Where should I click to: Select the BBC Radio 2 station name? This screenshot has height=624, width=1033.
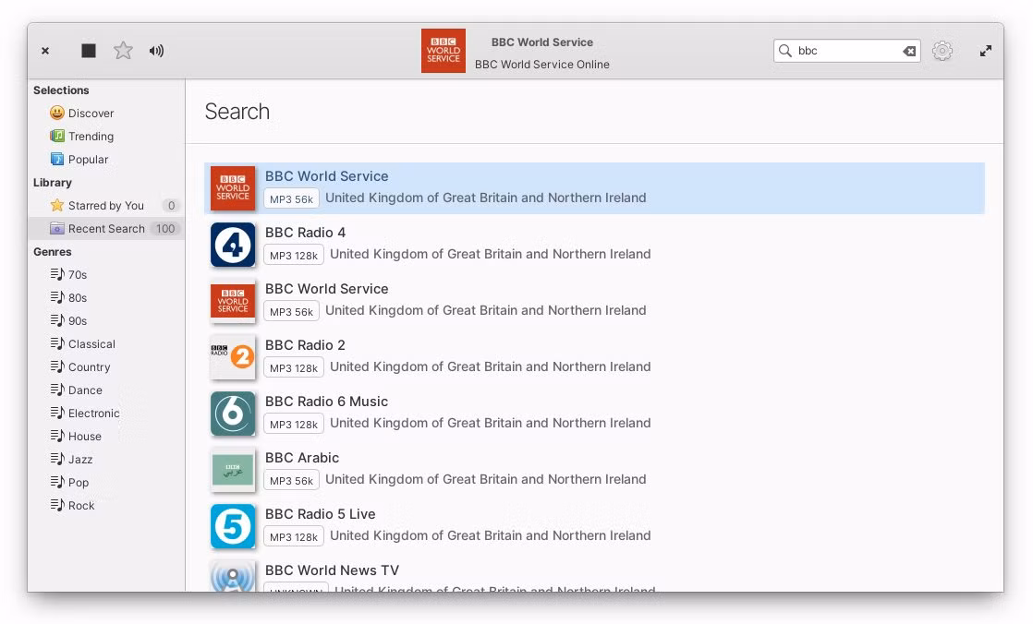click(305, 345)
